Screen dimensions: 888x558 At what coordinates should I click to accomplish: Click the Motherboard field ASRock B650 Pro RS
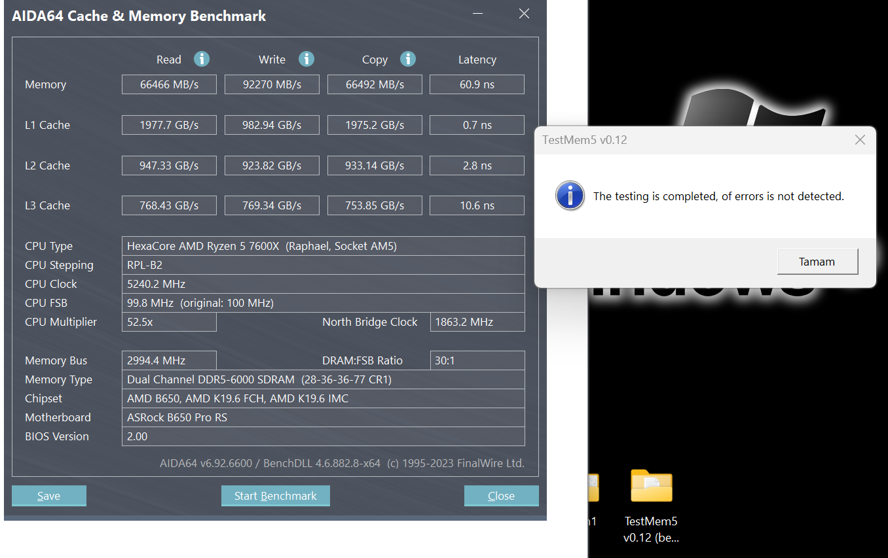(324, 417)
